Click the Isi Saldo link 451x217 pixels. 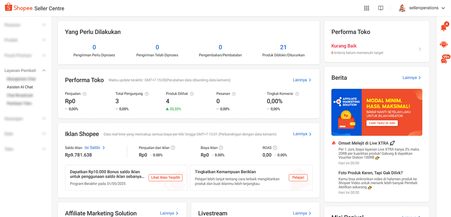(95, 148)
